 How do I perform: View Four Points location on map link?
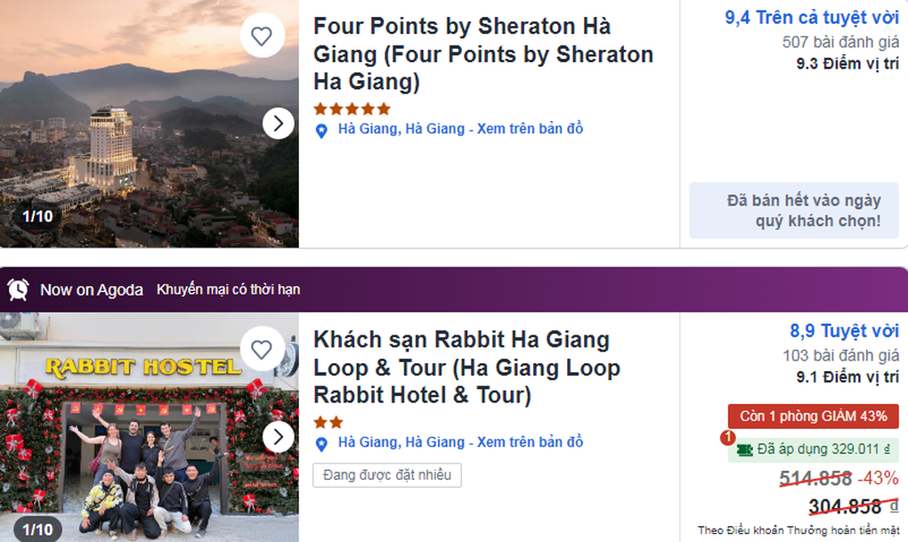530,129
